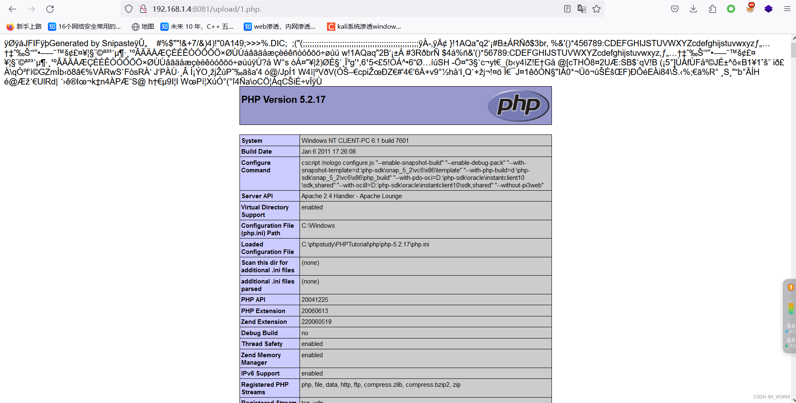The width and height of the screenshot is (796, 403).
Task: Select the Registered PHP Streams value
Action: [x=381, y=385]
